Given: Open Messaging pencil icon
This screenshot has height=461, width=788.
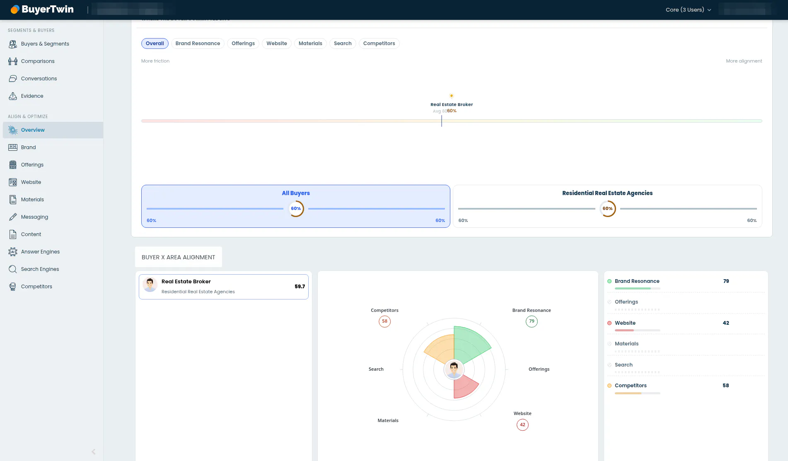Looking at the screenshot, I should tap(13, 217).
